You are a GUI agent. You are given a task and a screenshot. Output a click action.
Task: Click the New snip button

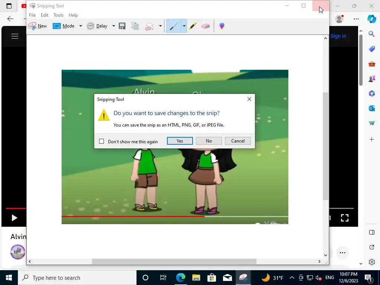click(37, 26)
